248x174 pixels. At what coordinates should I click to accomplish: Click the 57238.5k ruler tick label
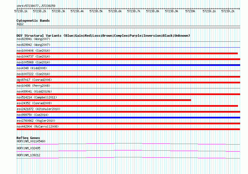pos(96,11)
